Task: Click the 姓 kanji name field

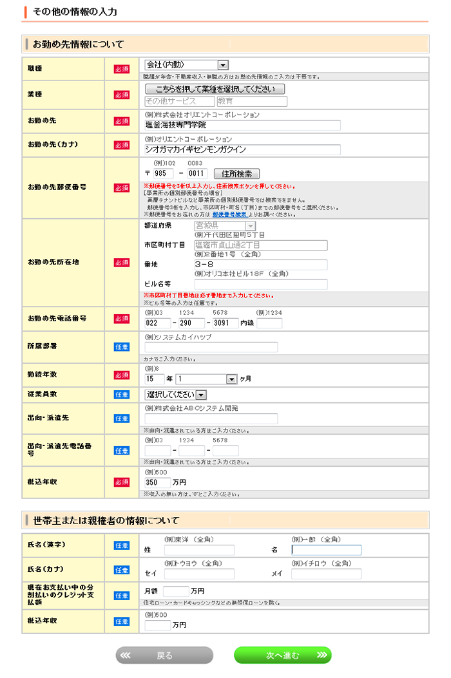Action: click(199, 550)
